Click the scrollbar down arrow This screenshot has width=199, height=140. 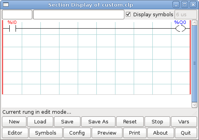194,105
